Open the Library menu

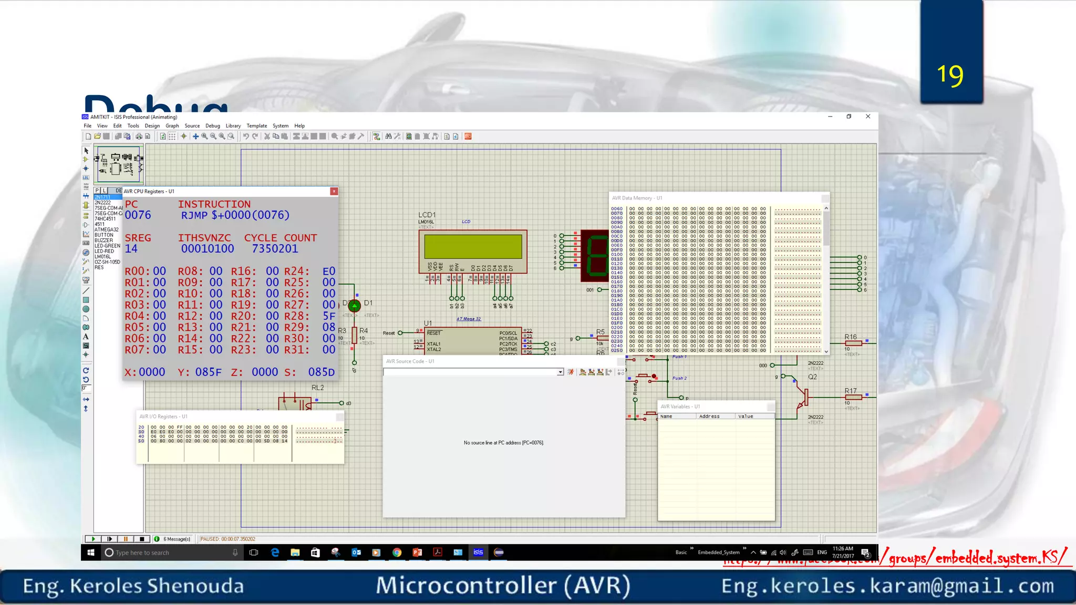pos(233,126)
